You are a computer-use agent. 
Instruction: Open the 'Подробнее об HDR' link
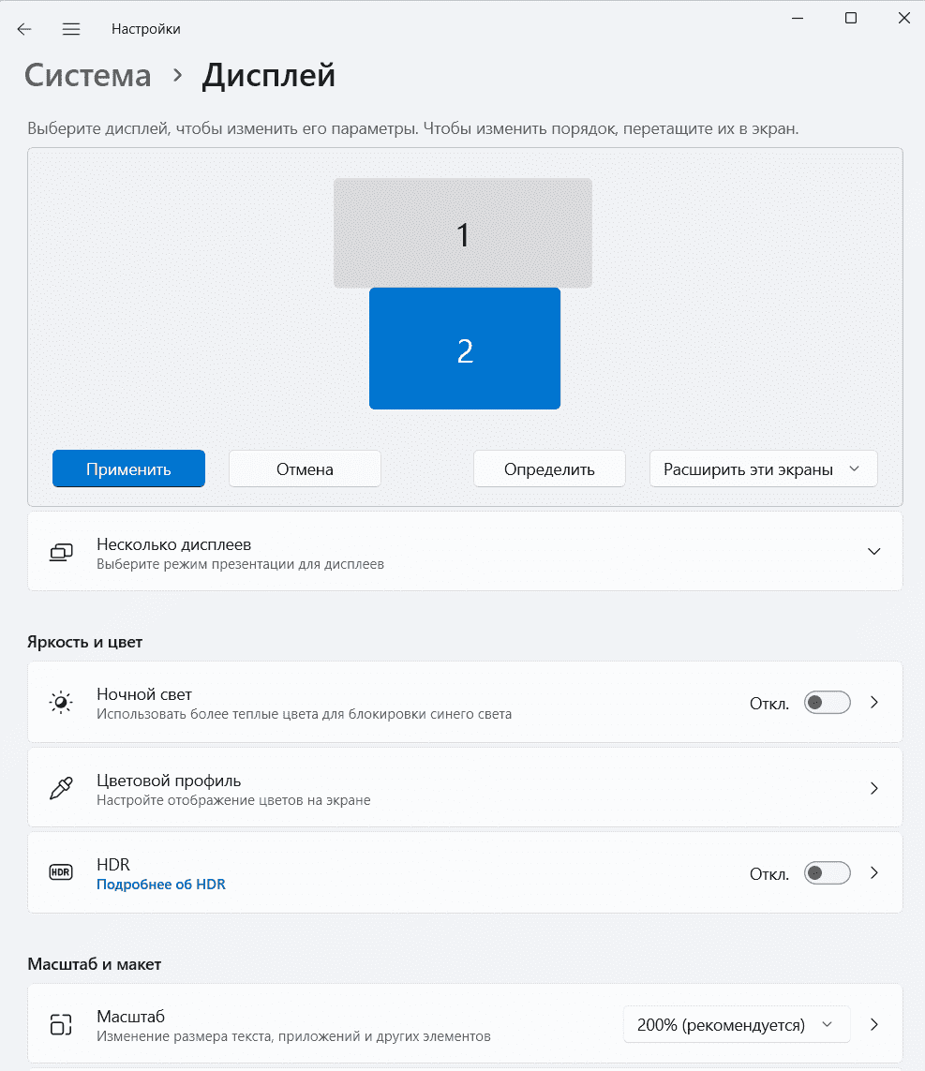tap(161, 884)
